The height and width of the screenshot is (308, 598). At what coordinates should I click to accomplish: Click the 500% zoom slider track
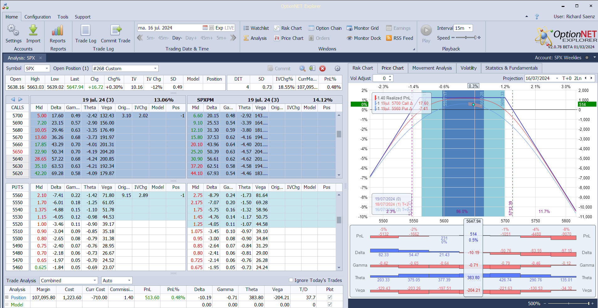[x=569, y=303]
